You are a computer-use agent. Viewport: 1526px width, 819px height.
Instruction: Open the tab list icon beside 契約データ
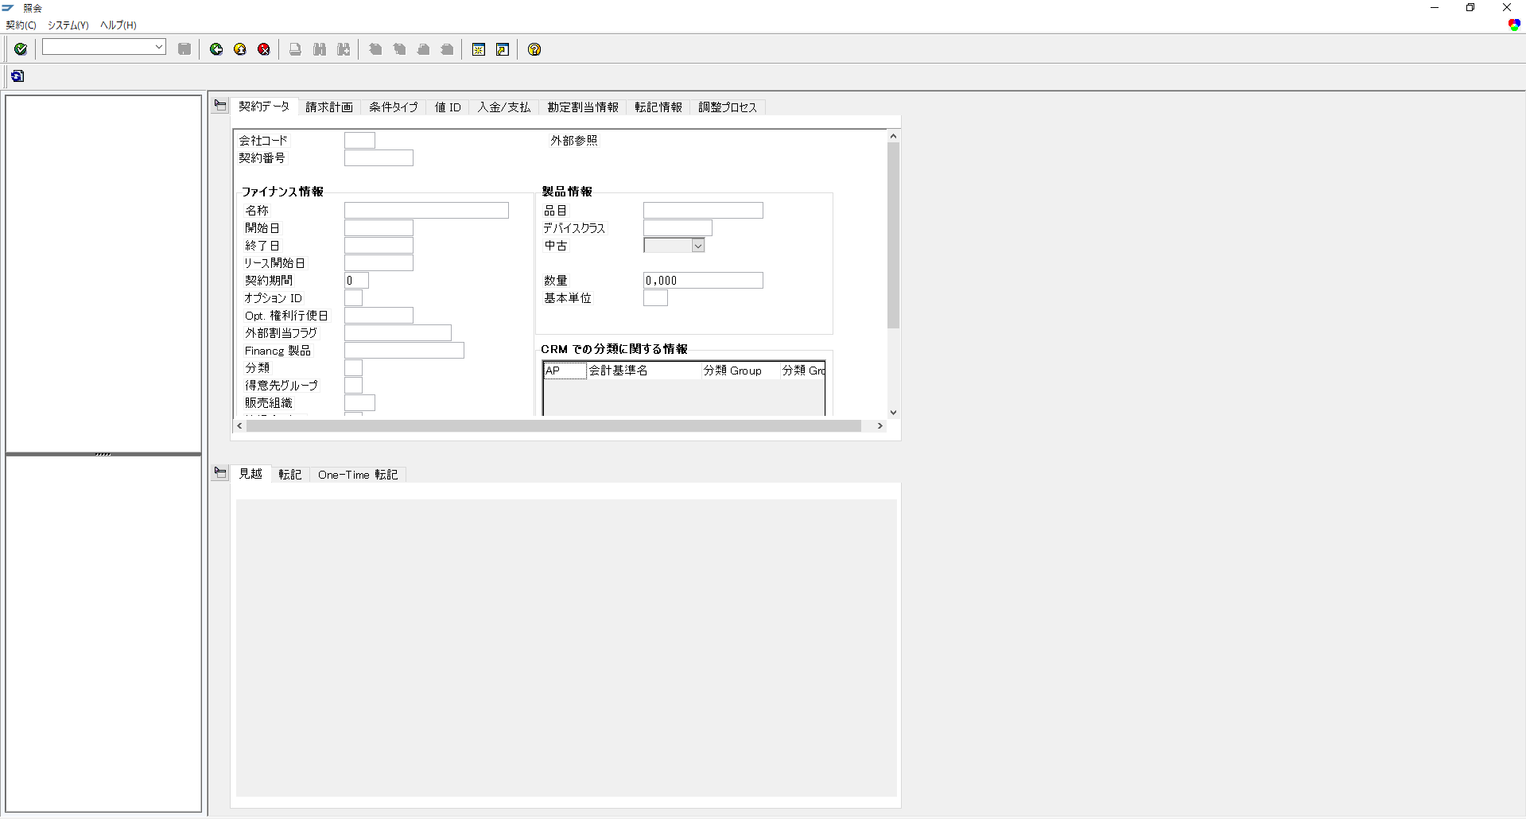(x=220, y=106)
